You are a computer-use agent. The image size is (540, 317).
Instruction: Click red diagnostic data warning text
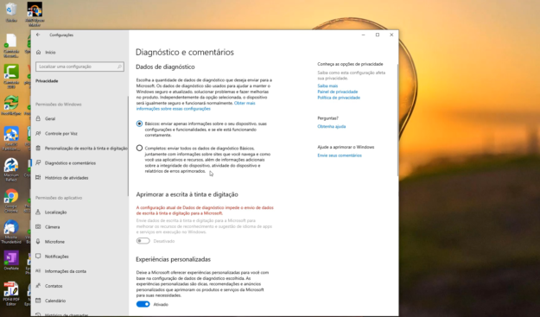[x=205, y=210]
